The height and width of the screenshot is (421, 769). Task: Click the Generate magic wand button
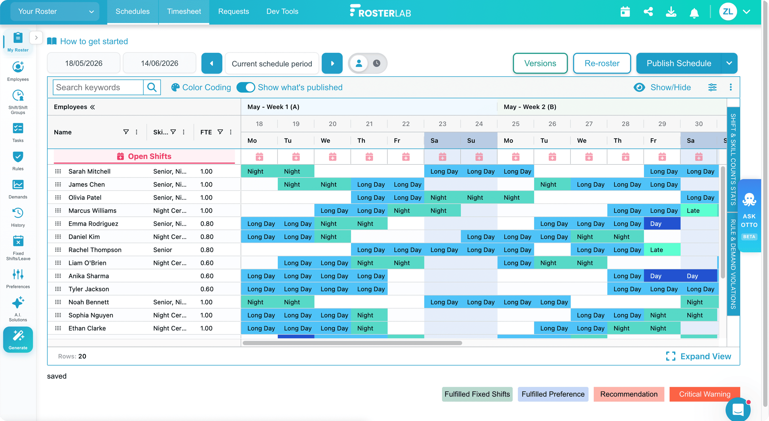click(x=18, y=340)
